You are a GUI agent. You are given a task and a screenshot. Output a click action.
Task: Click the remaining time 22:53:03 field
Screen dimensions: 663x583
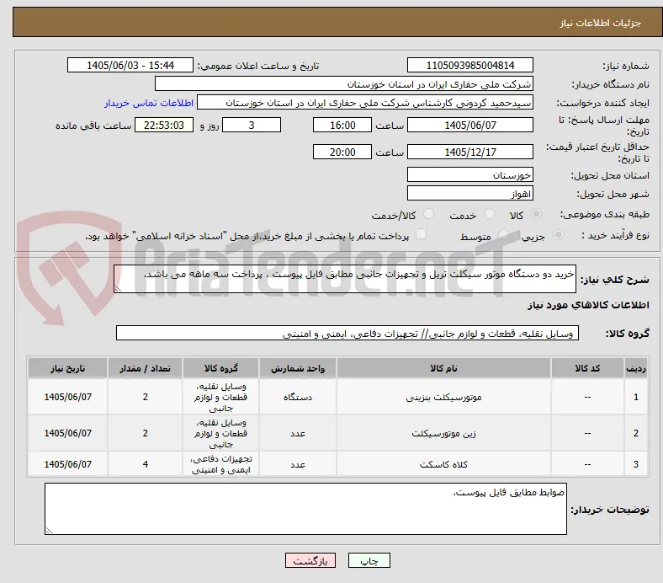pyautogui.click(x=164, y=125)
